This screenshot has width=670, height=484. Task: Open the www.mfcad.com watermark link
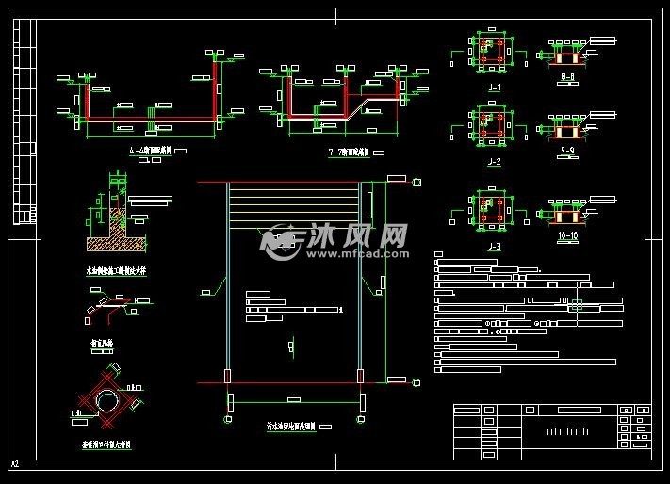click(357, 254)
